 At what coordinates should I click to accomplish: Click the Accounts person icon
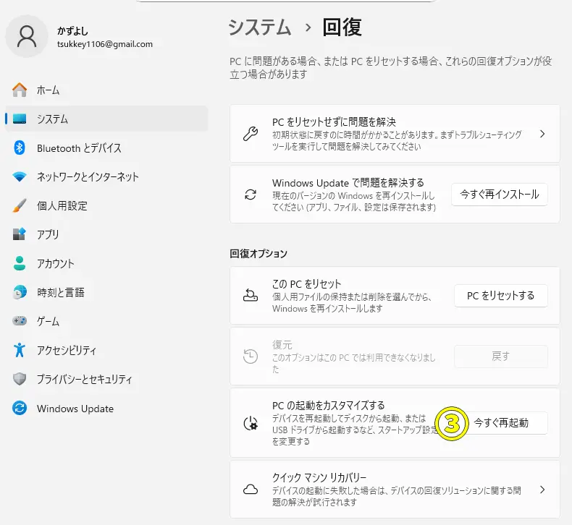[20, 264]
